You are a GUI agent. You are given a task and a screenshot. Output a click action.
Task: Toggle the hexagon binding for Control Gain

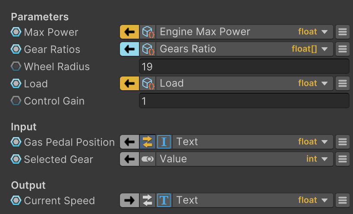pos(16,101)
